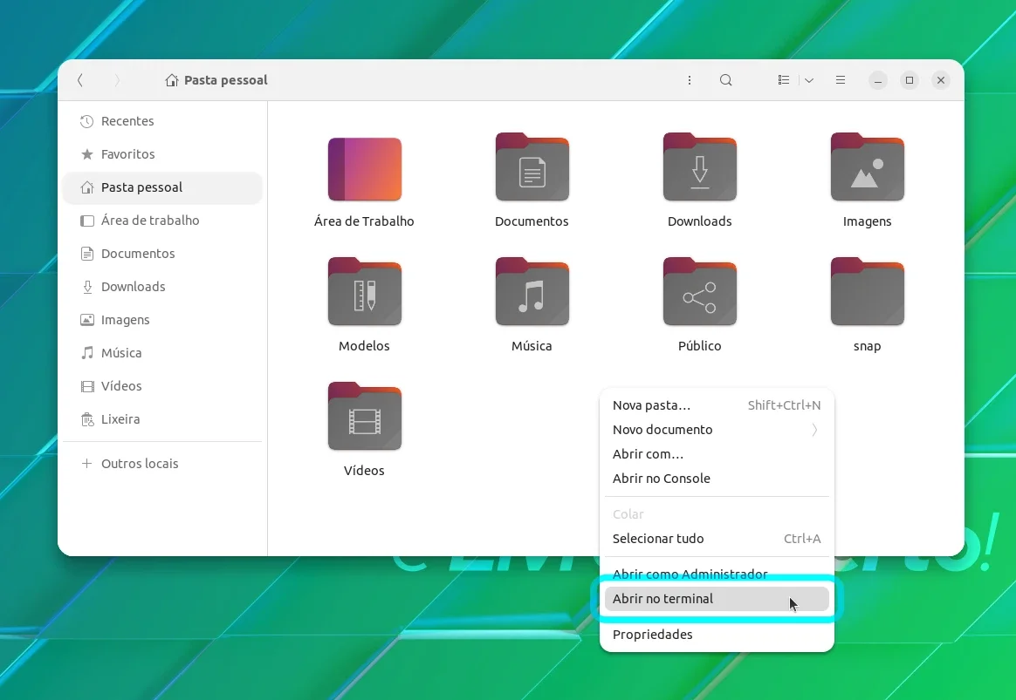Open search with the magnifier icon
This screenshot has width=1016, height=700.
[725, 80]
